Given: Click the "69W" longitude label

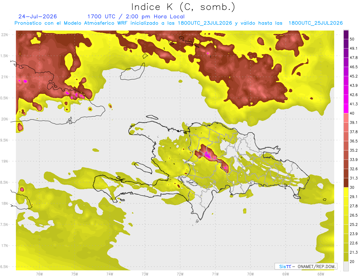Looking at the screenshot, I should coord(286,274).
